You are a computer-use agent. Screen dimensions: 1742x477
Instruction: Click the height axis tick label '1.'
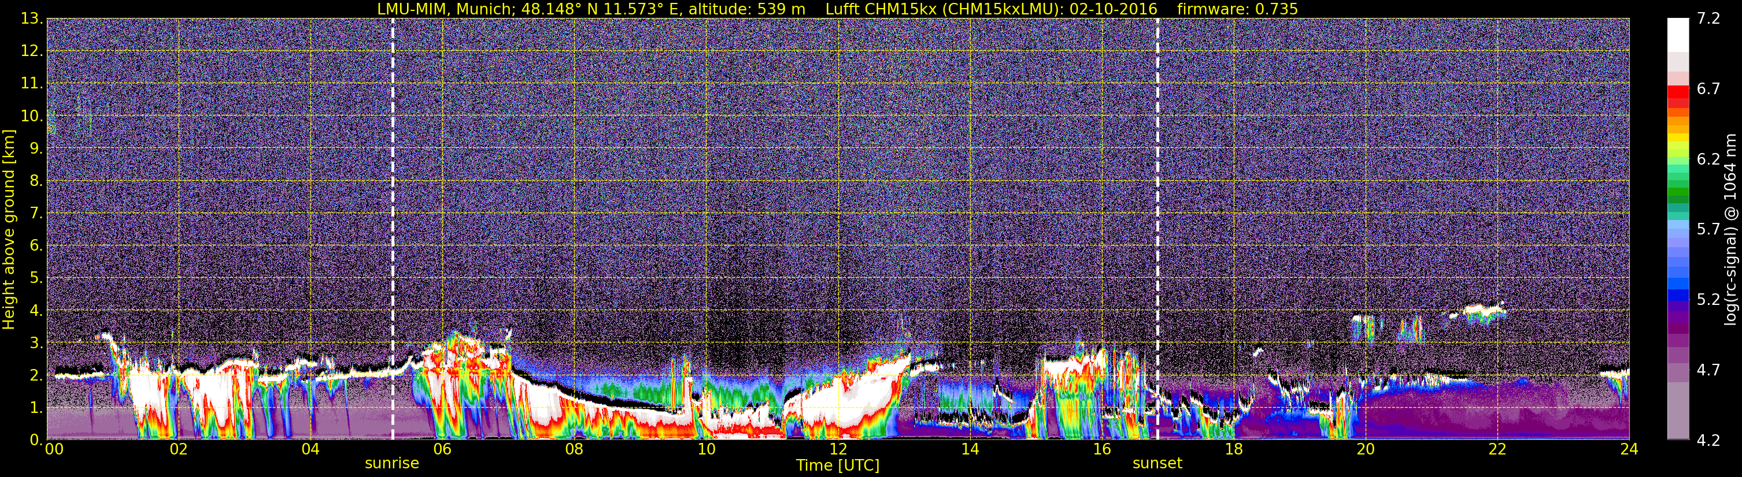[x=36, y=408]
